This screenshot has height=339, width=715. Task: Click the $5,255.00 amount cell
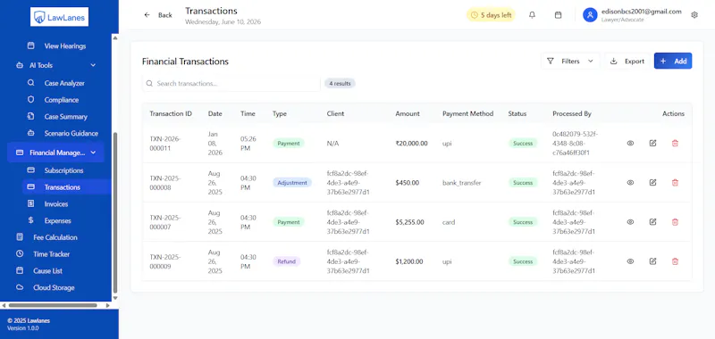410,222
